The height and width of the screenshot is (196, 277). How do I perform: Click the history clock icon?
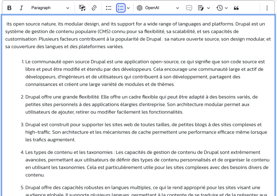[x=219, y=8]
